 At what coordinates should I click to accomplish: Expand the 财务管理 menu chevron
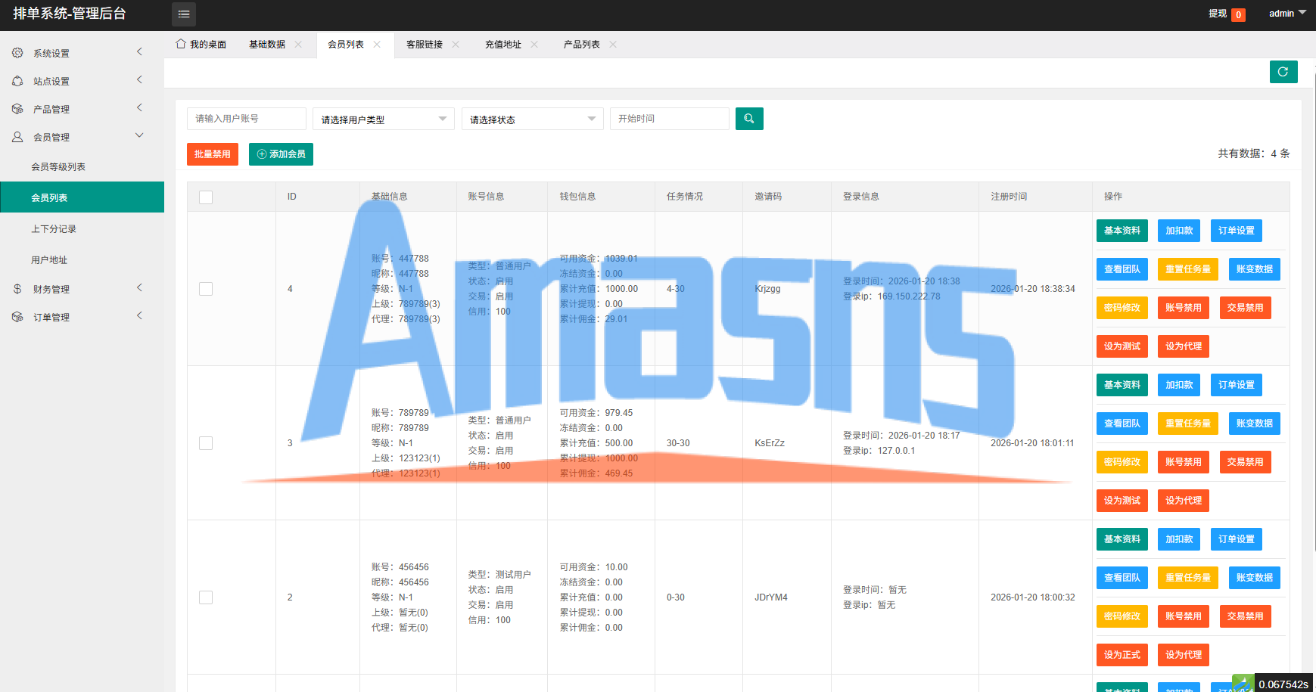point(139,287)
